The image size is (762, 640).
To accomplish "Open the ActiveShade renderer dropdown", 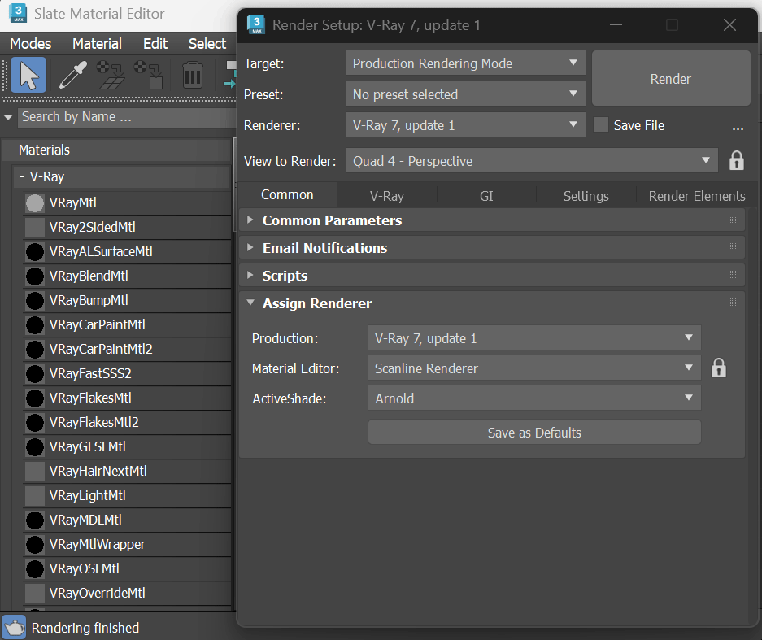I will coord(534,399).
